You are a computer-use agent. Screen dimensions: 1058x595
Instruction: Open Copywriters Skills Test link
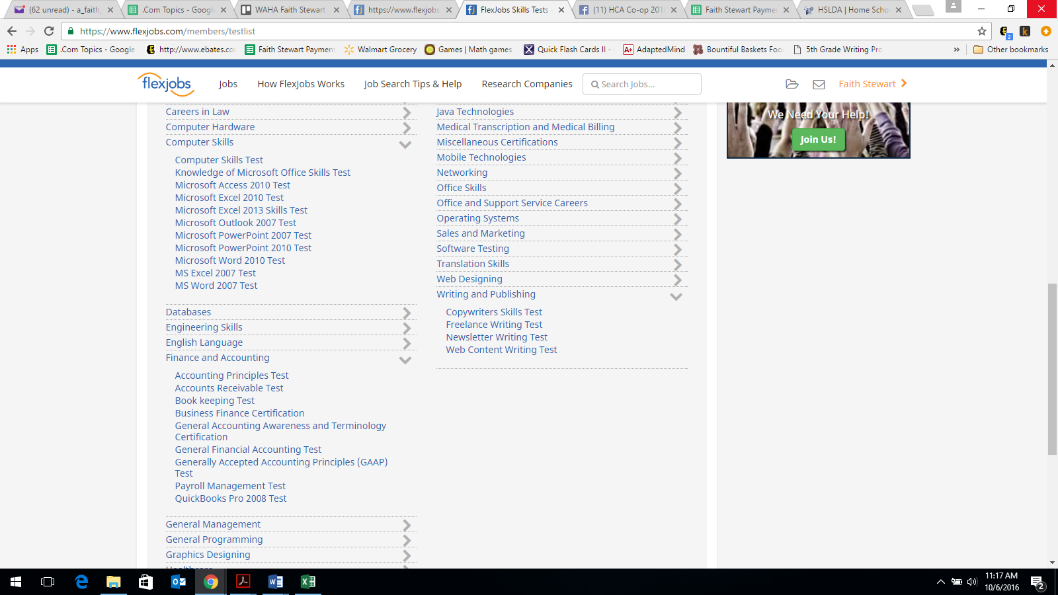pyautogui.click(x=494, y=312)
